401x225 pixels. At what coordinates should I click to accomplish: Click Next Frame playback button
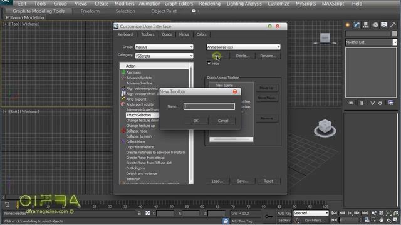[357, 213]
